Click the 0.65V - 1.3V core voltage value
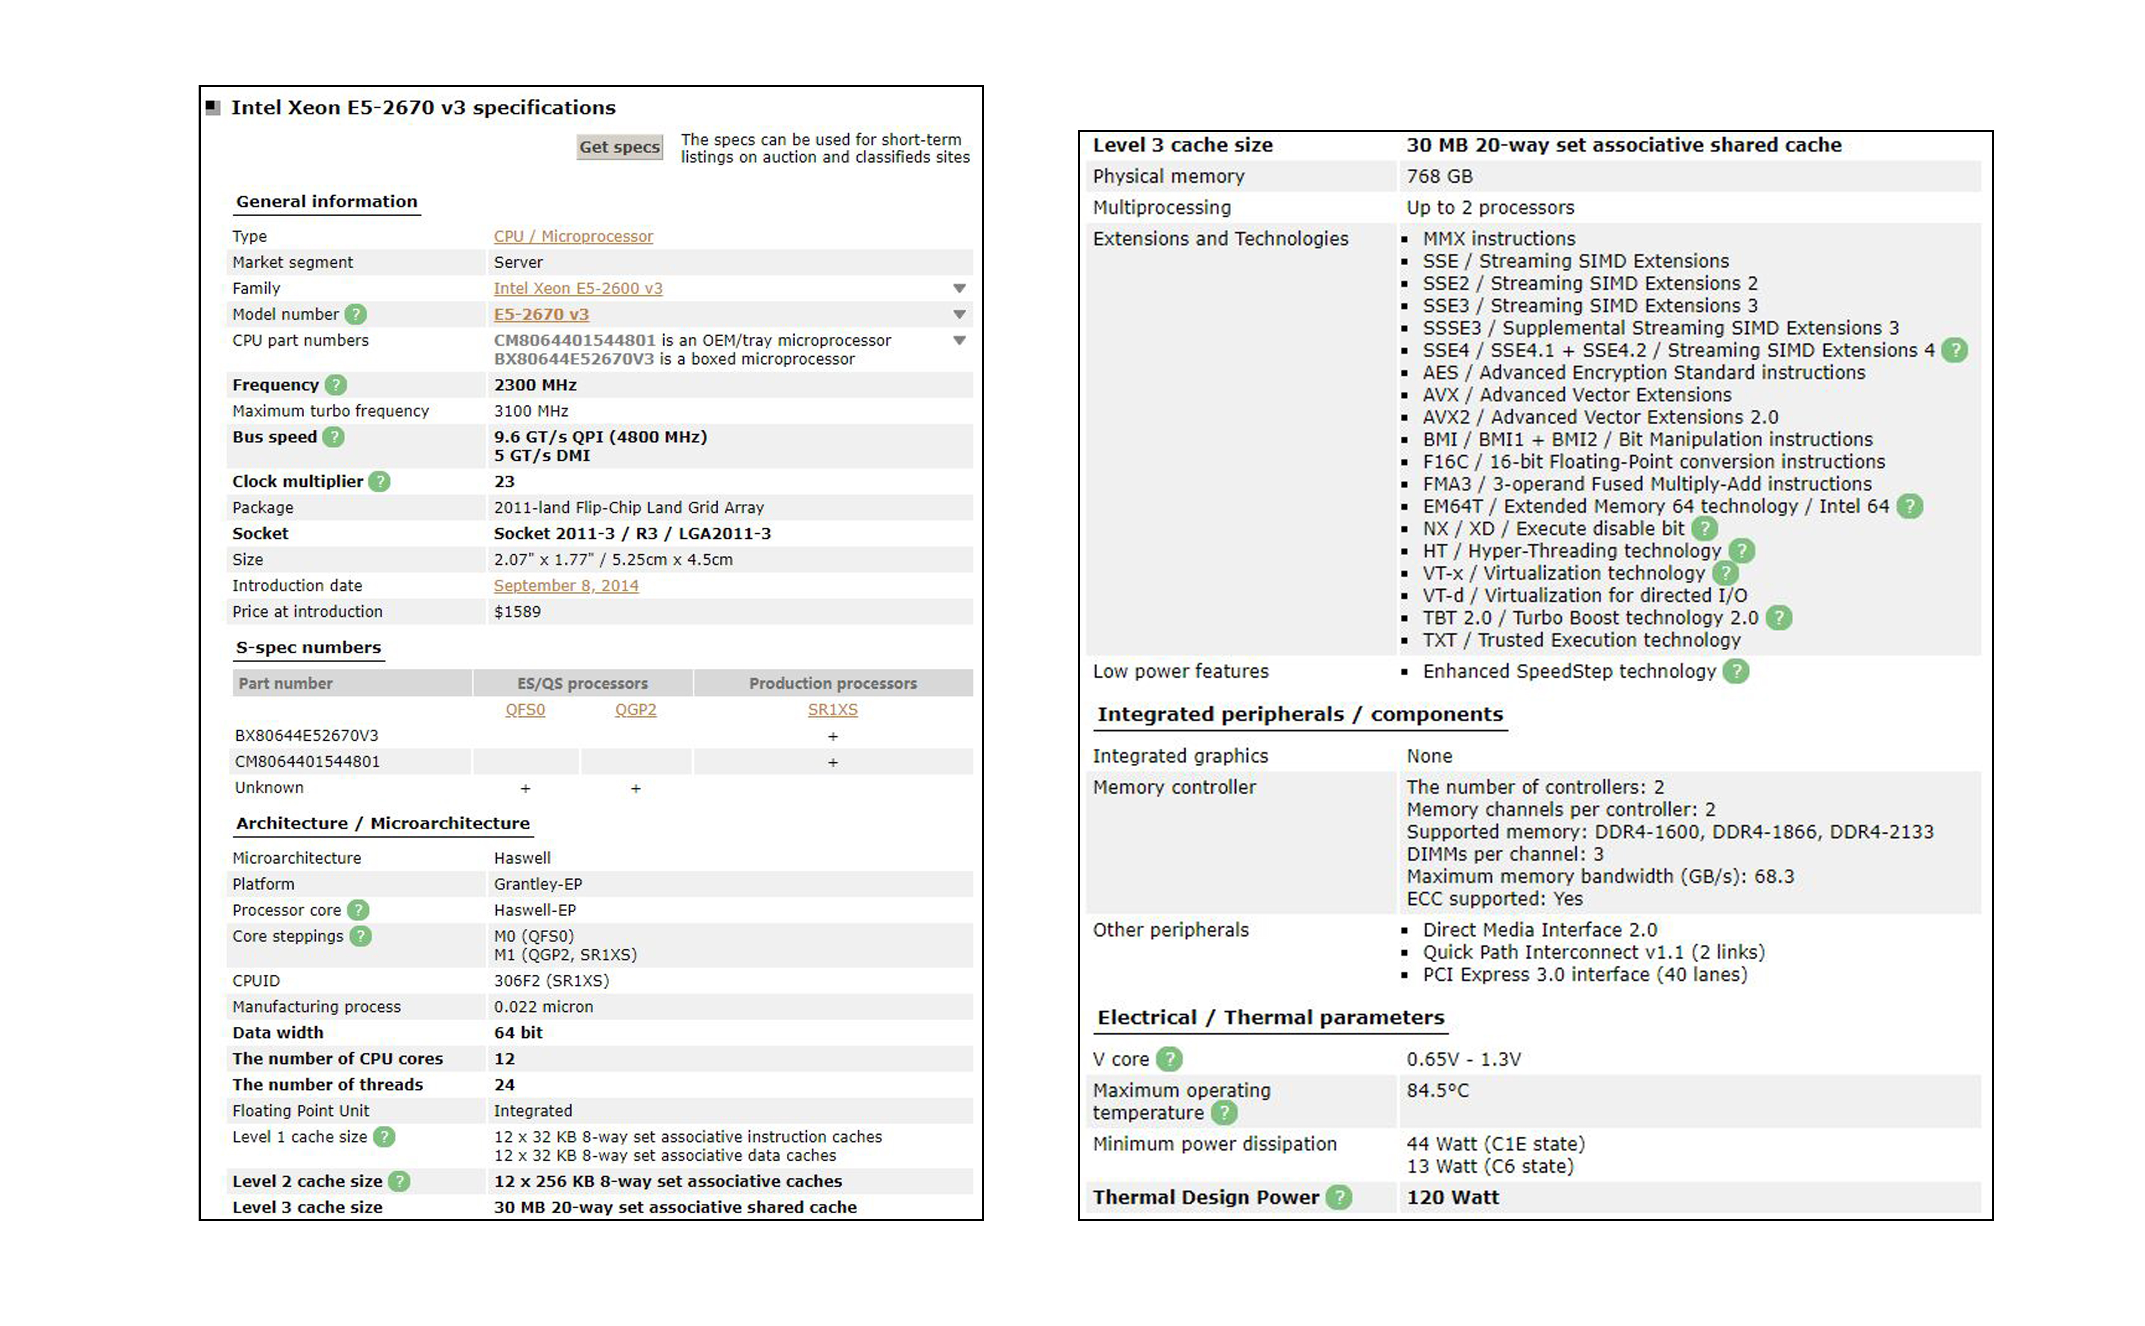 click(x=1463, y=1059)
